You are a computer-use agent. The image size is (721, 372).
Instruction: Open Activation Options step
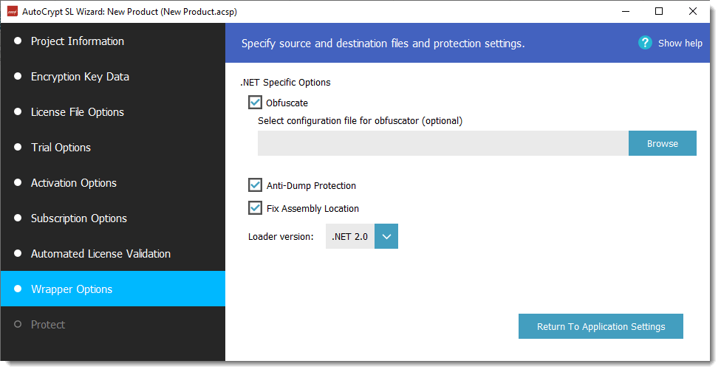[x=112, y=182]
